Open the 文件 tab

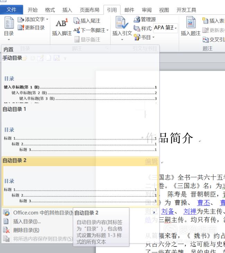point(11,10)
